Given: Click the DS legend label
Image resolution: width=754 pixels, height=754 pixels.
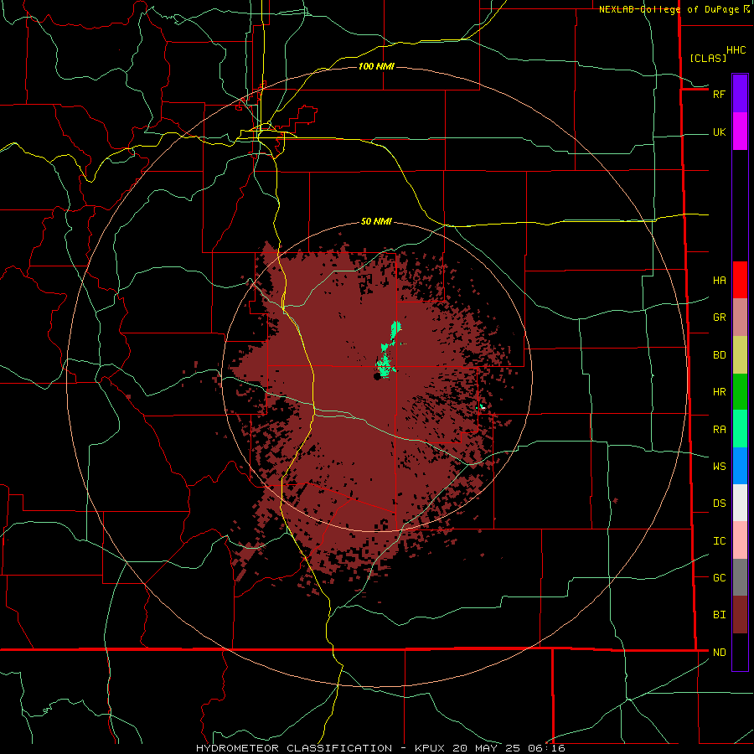Looking at the screenshot, I should tap(719, 504).
